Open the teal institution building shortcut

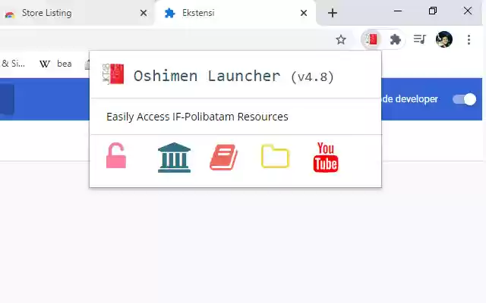pos(174,158)
